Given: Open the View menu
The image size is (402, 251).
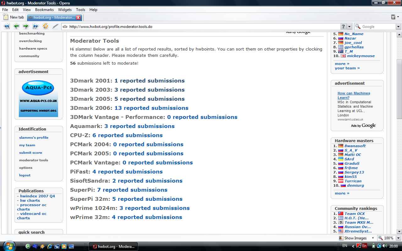Looking at the screenshot, I should 27,10.
